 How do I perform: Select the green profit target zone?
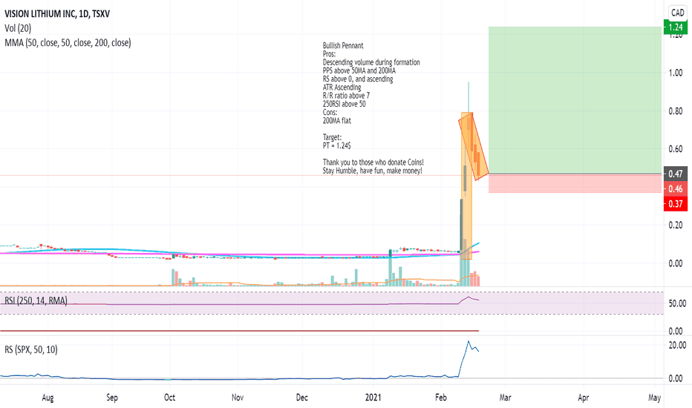pos(575,100)
